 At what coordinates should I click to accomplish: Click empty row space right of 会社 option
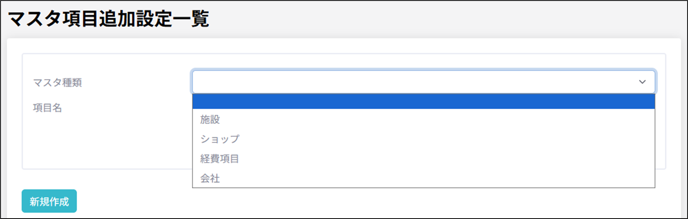click(432, 179)
